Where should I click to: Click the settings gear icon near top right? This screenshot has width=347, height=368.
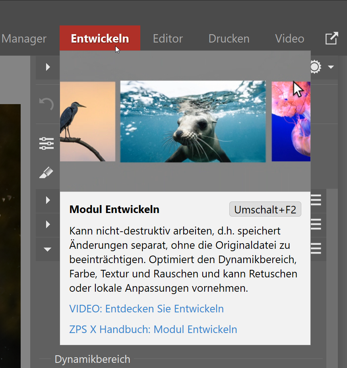click(315, 67)
